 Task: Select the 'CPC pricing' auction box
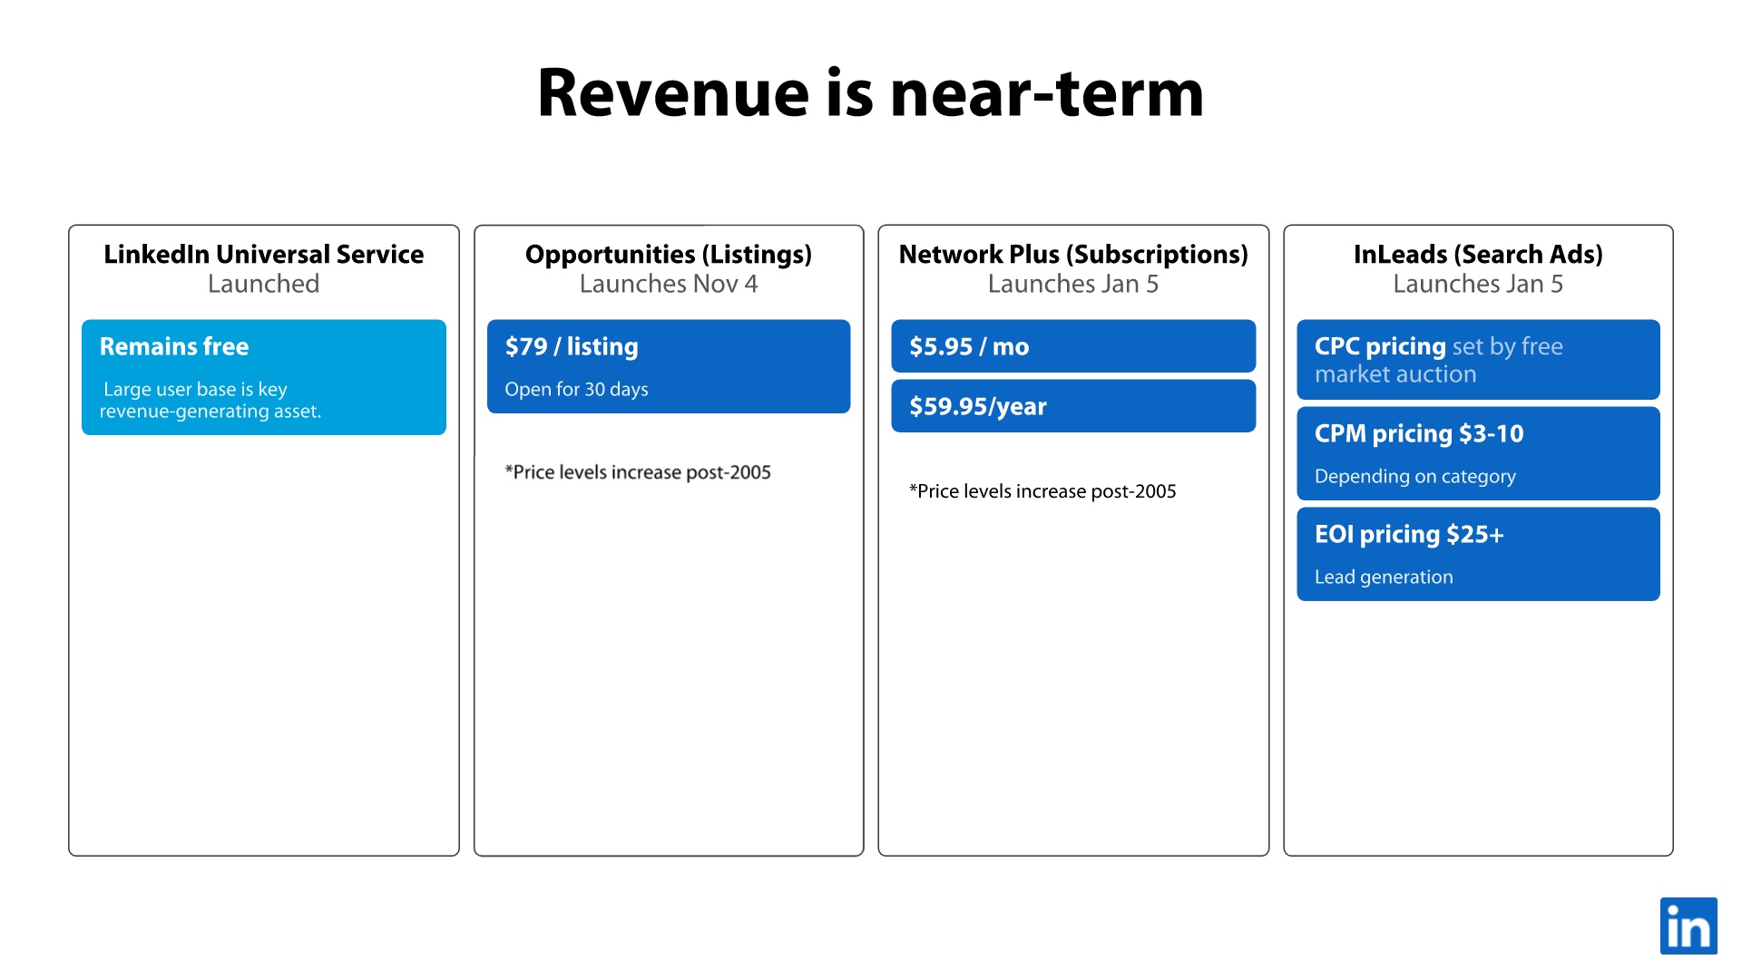point(1477,360)
